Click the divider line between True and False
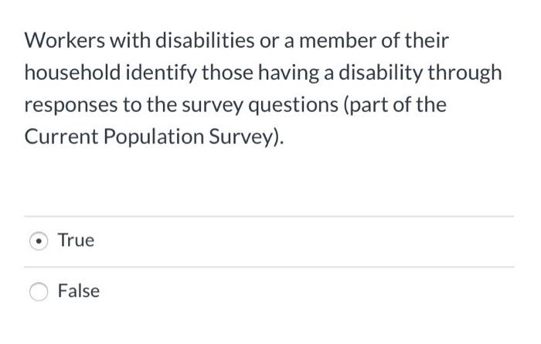Viewport: 541px width, 344px height. 269,267
